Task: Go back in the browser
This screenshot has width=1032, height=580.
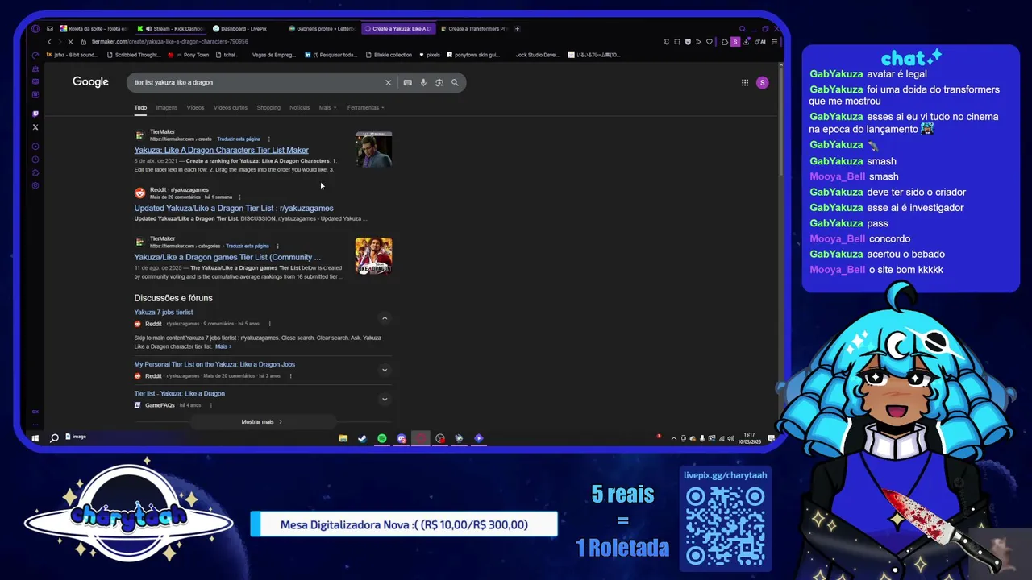Action: tap(49, 41)
